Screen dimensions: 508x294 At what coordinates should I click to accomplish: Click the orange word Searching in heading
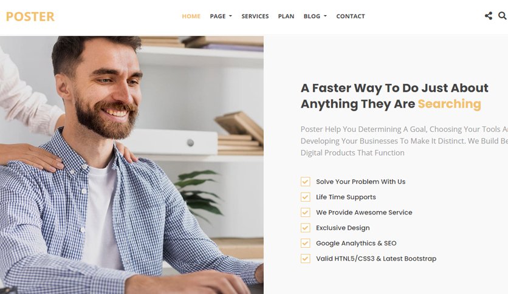click(449, 104)
